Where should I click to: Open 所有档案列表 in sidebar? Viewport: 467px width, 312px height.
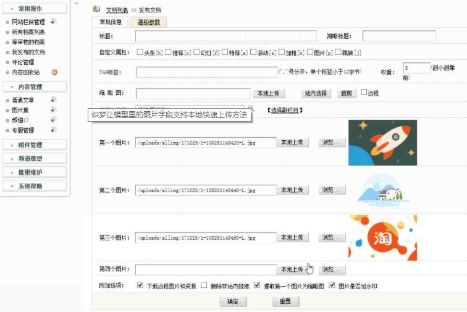point(28,32)
